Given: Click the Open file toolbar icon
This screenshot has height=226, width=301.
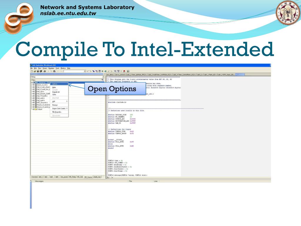Looking at the screenshot, I should pyautogui.click(x=35, y=71).
